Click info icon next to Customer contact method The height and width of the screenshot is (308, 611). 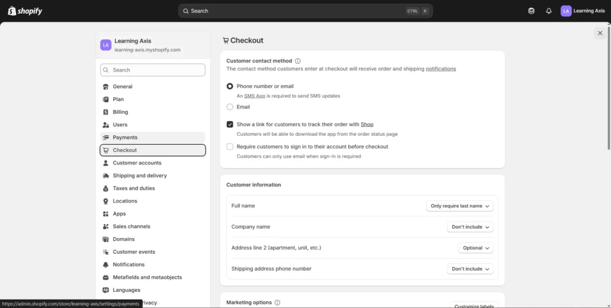point(298,61)
